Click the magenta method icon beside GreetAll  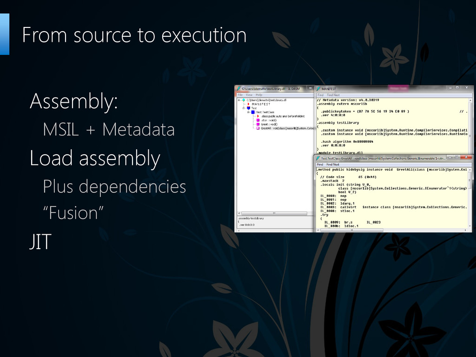258,128
